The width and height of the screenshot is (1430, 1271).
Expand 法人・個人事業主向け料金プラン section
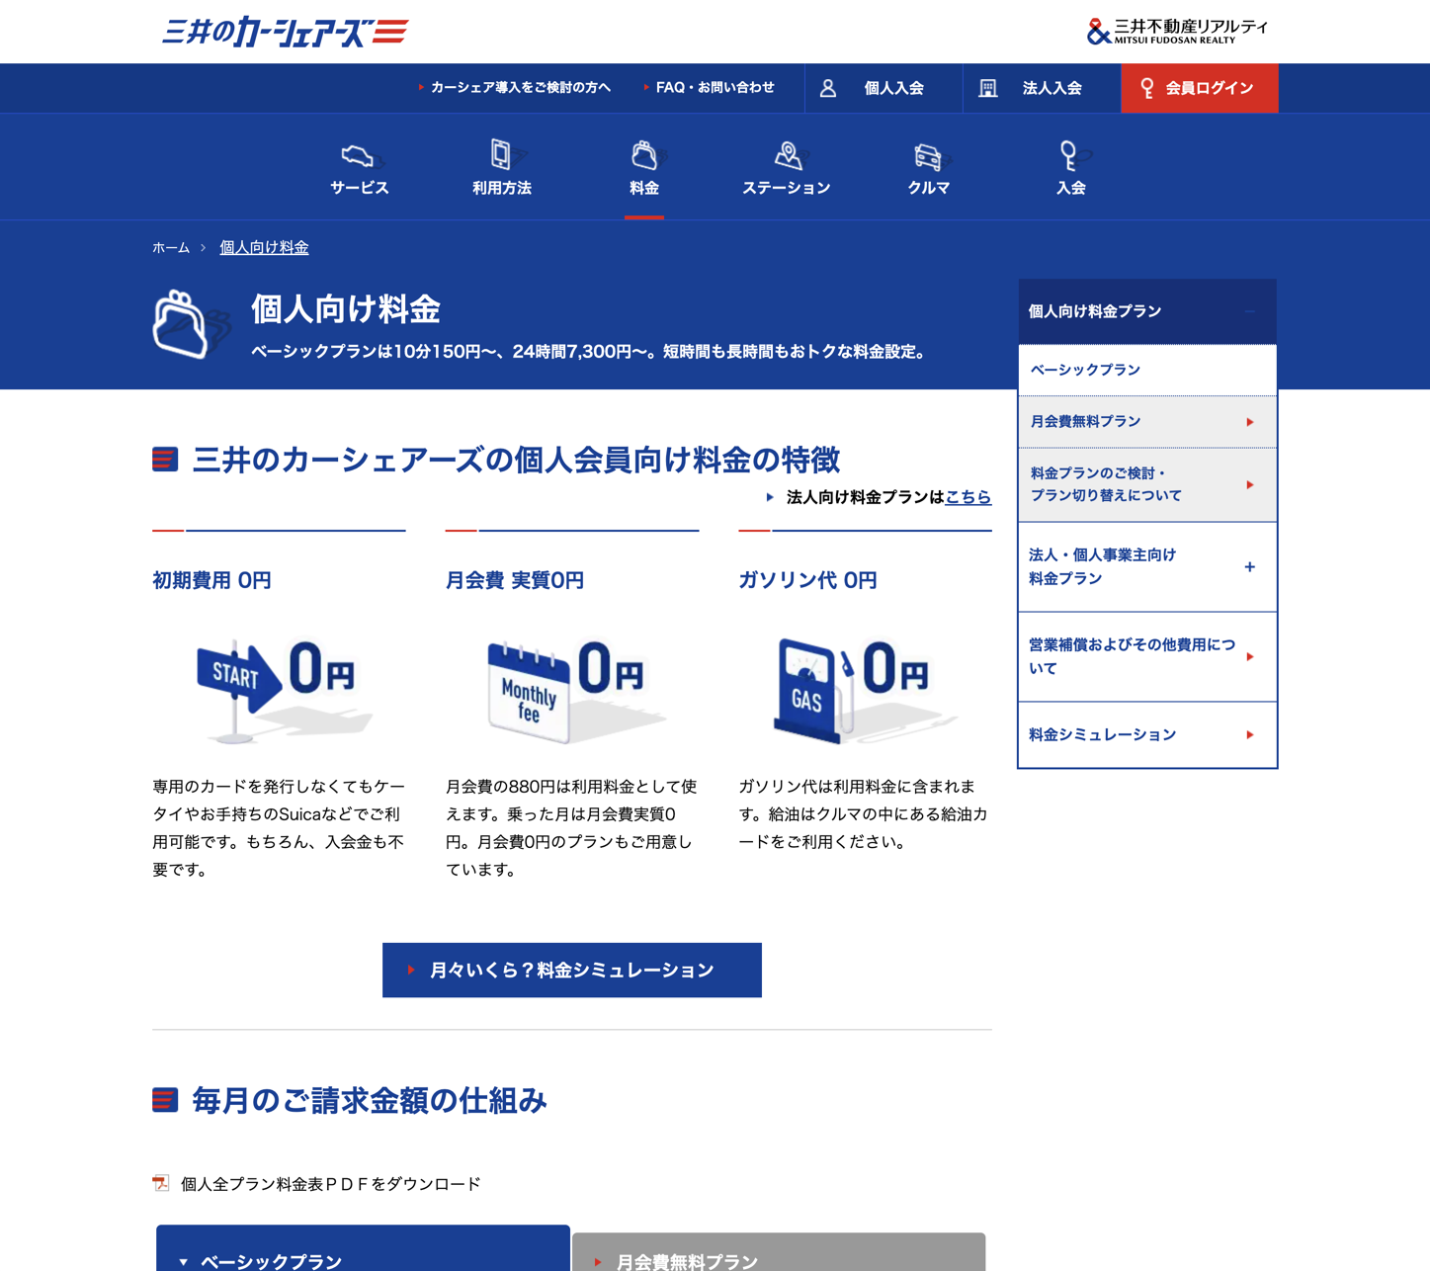coord(1147,567)
